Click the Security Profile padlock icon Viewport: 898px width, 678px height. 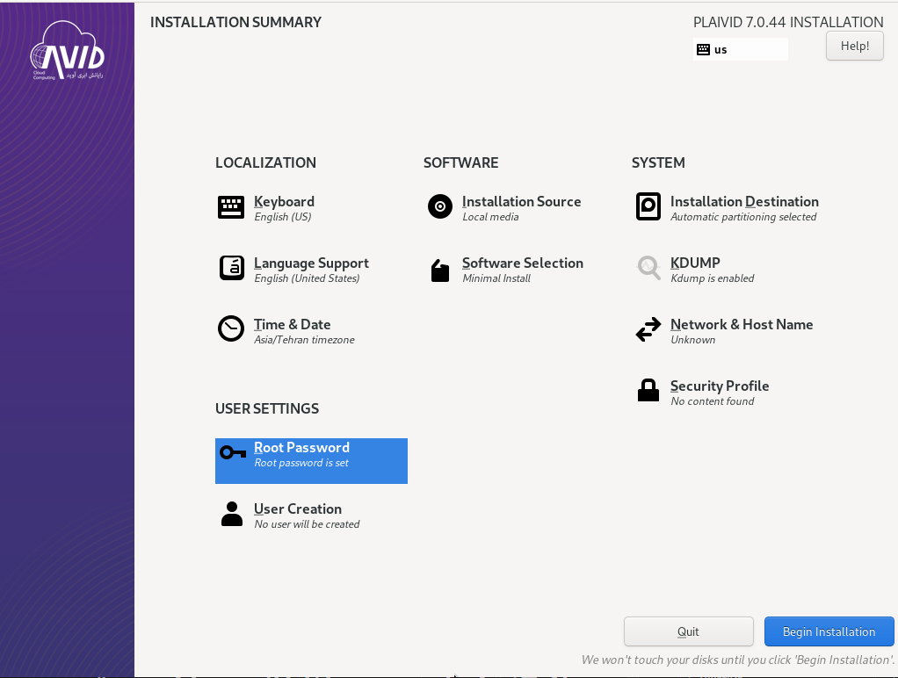point(648,390)
